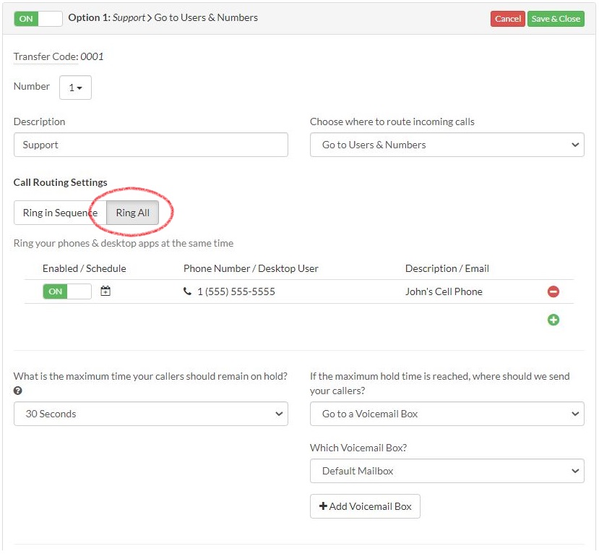
Task: Open the schedule calendar icon
Action: pyautogui.click(x=105, y=291)
